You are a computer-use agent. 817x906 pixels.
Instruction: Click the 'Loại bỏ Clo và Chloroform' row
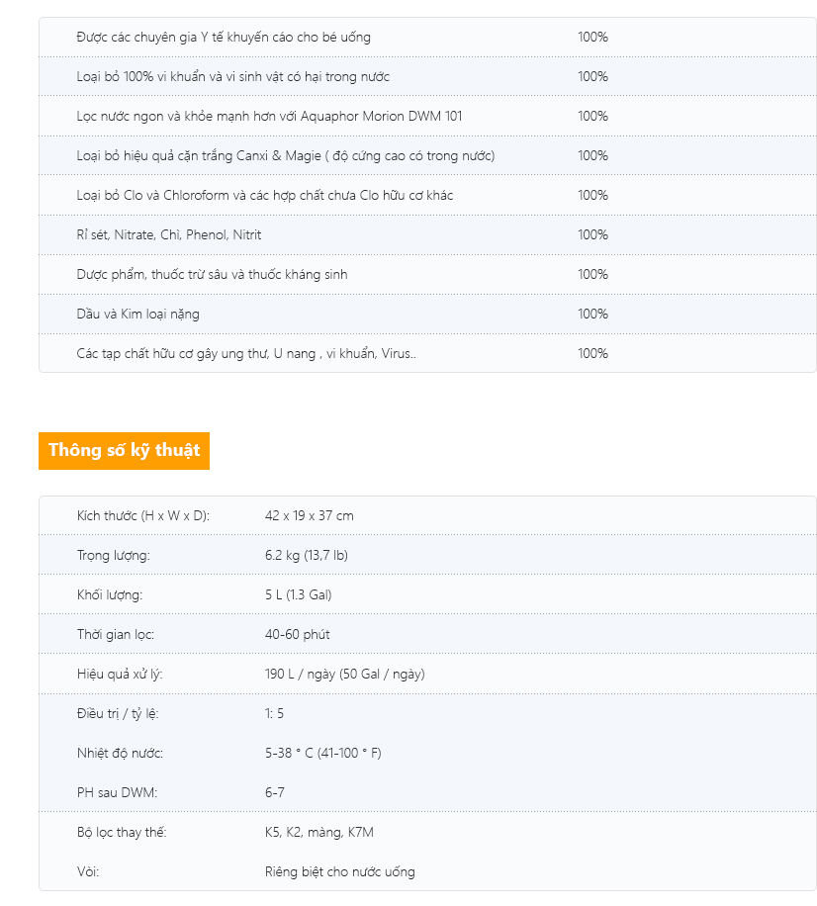point(264,195)
